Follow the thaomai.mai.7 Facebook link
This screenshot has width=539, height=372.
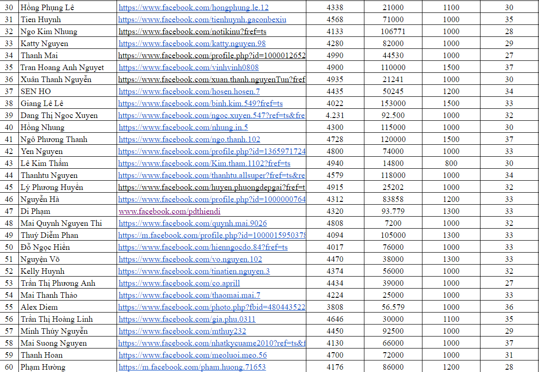pos(189,295)
